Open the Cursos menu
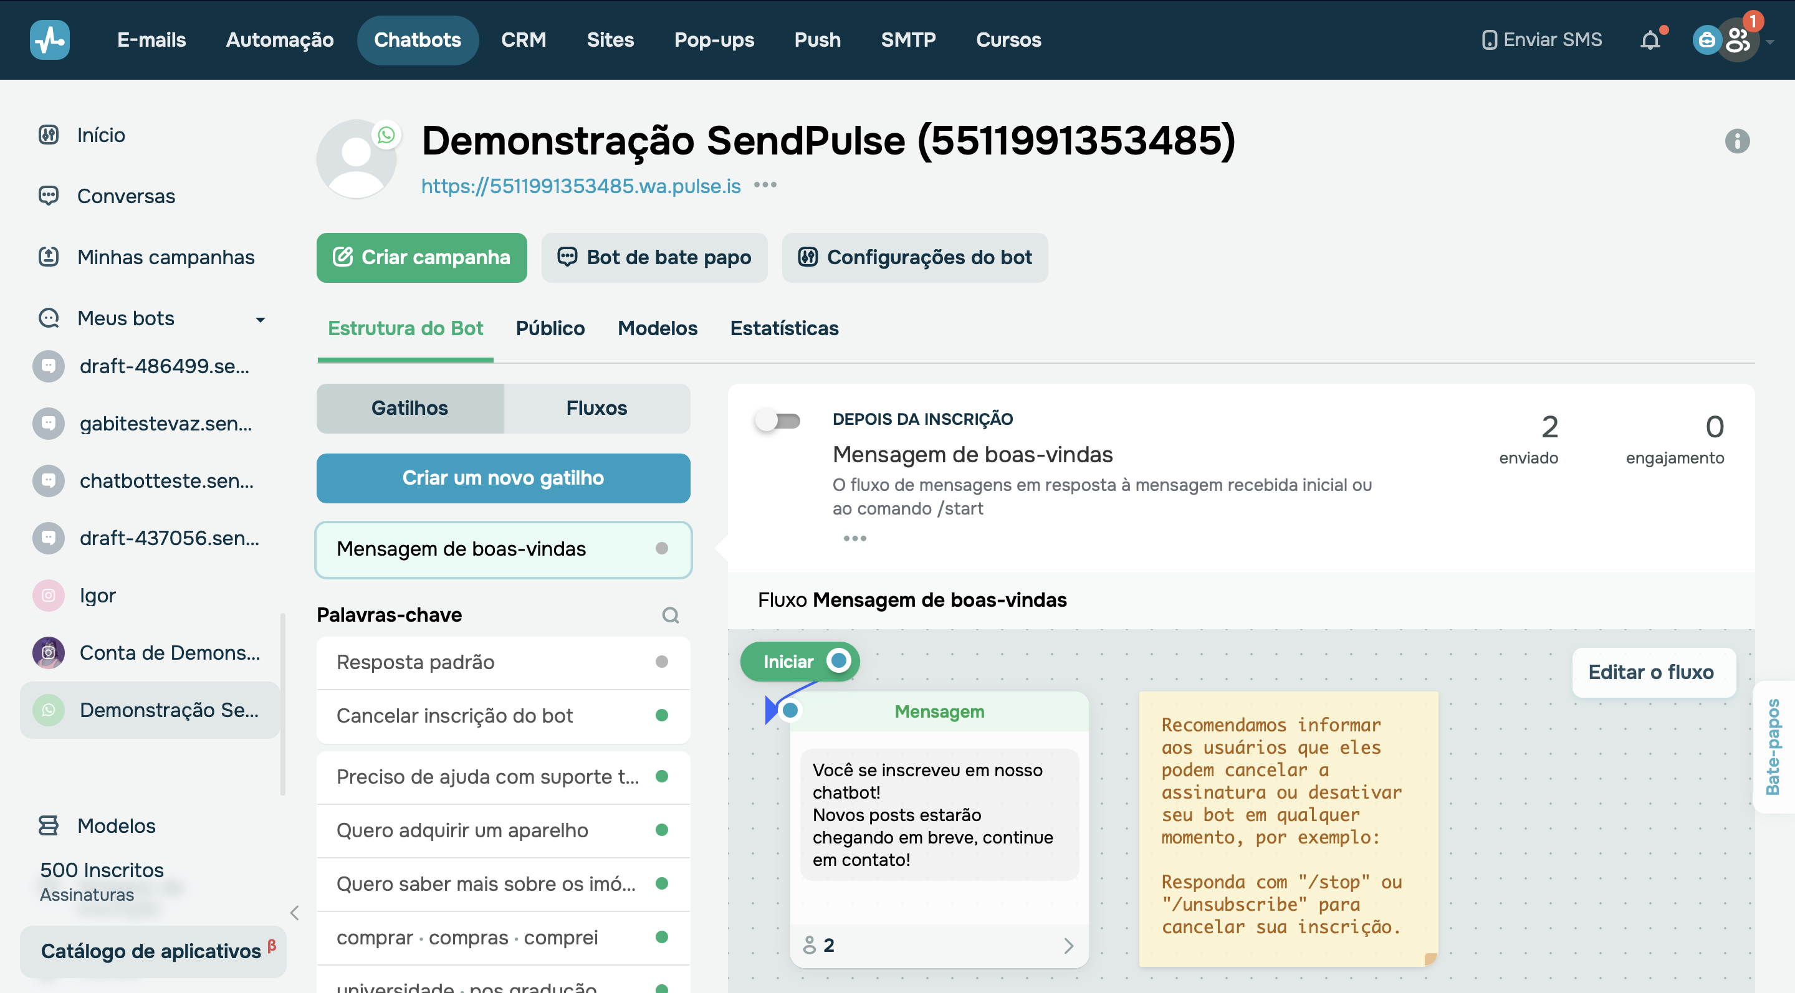 1008,40
